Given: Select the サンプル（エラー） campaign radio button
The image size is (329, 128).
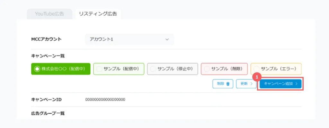Looking at the screenshot, I should pyautogui.click(x=257, y=69).
